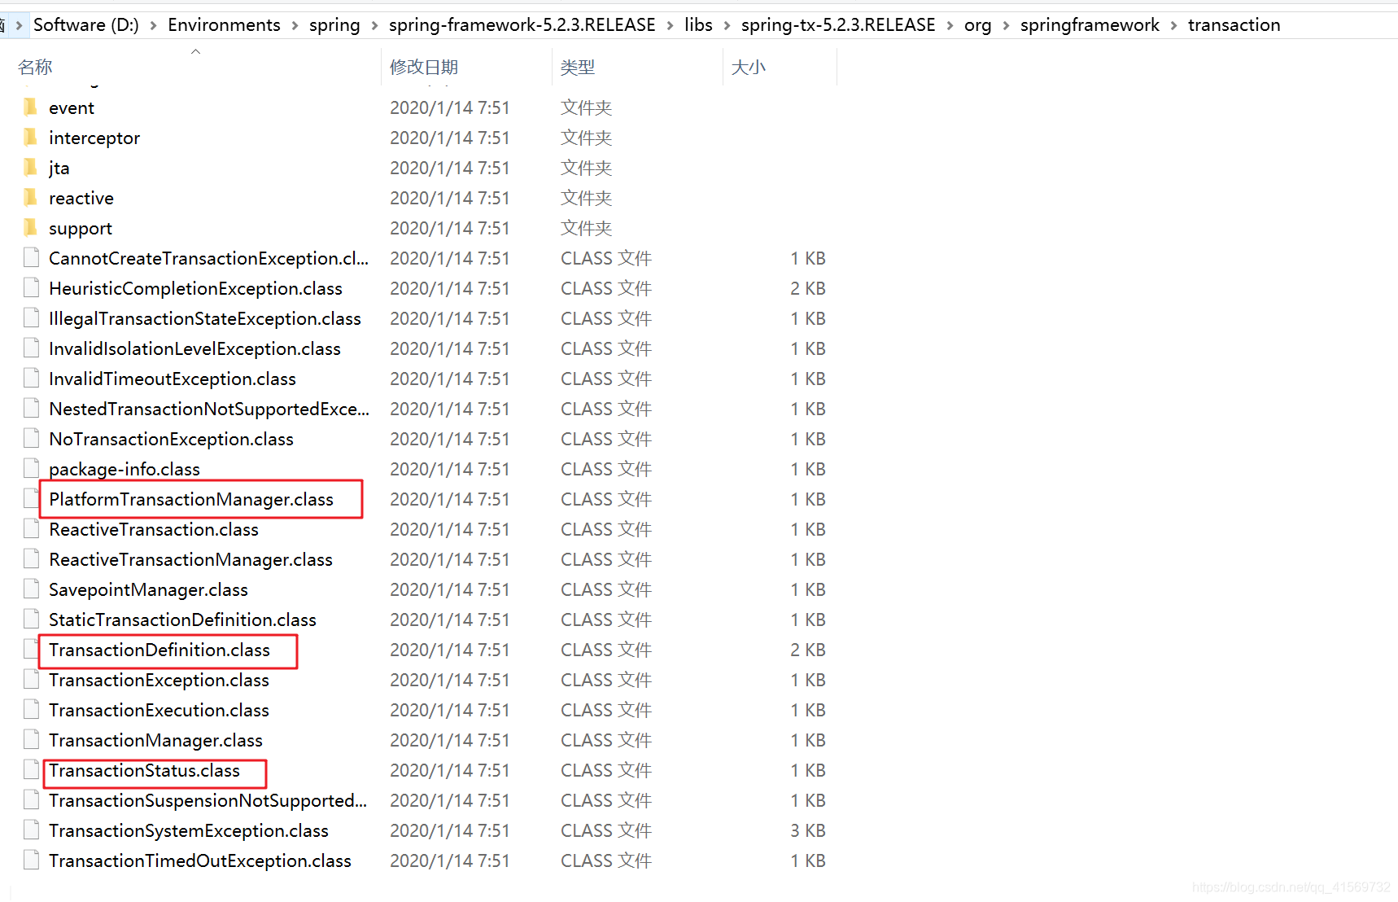The height and width of the screenshot is (902, 1398).
Task: Click file icon of ReactiveTransaction.class
Action: [x=31, y=529]
